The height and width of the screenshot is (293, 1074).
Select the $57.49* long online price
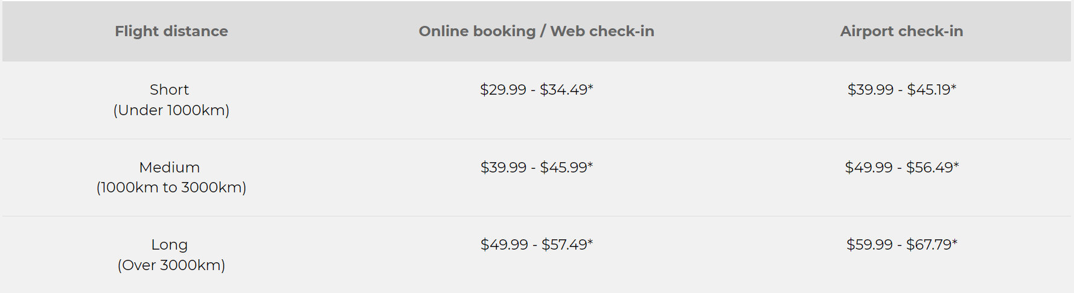tap(567, 245)
